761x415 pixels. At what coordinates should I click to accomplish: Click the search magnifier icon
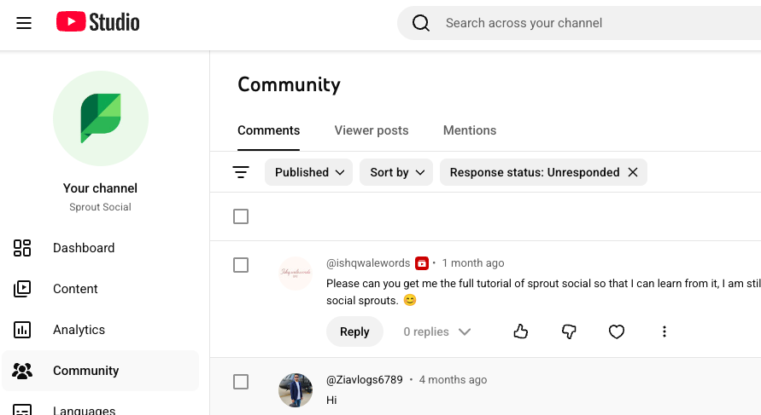pyautogui.click(x=421, y=23)
